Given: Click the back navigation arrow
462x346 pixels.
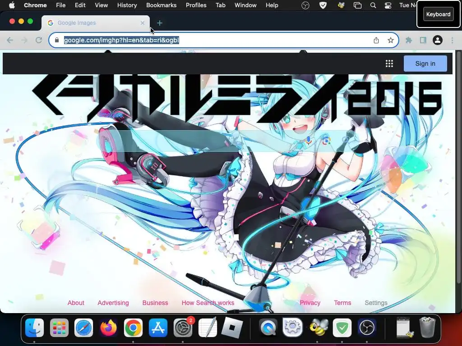Looking at the screenshot, I should pos(10,40).
